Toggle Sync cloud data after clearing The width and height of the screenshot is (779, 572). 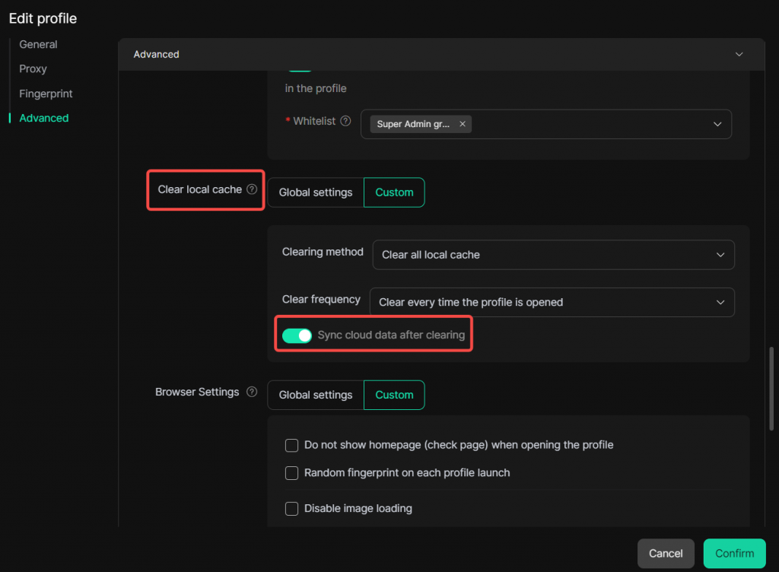(x=297, y=335)
